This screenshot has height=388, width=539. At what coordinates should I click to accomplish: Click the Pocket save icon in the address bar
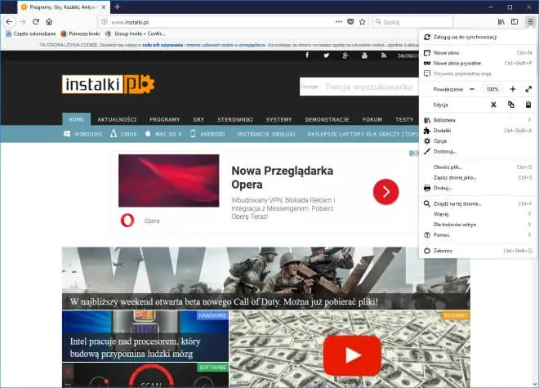(x=350, y=21)
